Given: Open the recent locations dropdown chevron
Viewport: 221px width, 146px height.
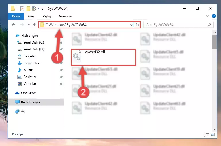Looking at the screenshot, I should [29, 25].
